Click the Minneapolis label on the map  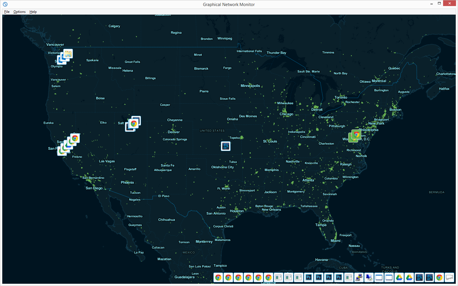point(250,86)
